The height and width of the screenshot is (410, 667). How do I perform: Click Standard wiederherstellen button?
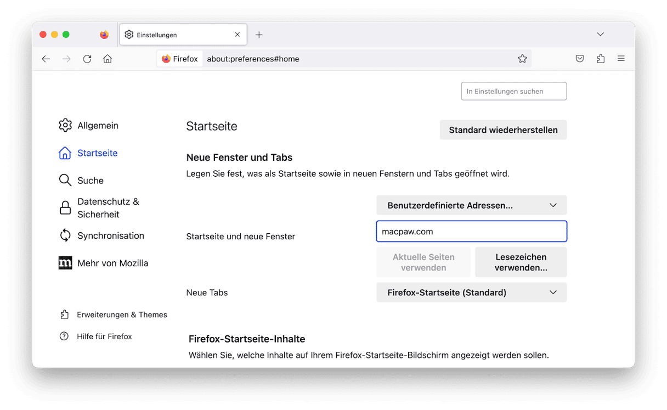tap(503, 130)
